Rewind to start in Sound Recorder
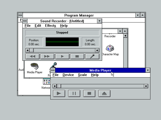161x120 pixels. 32,56
